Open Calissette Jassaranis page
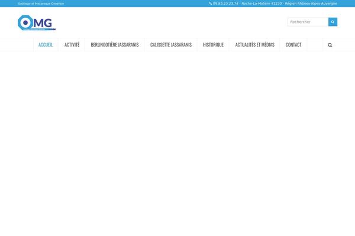This screenshot has height=236, width=355. (171, 45)
